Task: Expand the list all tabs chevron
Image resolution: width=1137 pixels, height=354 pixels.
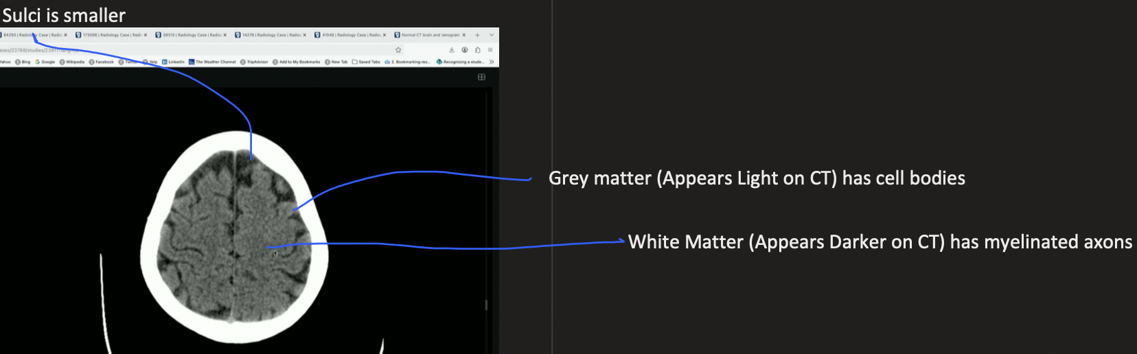Action: pyautogui.click(x=492, y=35)
